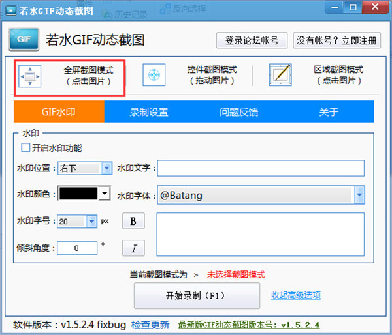Click the title bar app icon
Viewport: 392px width, 335px height.
pyautogui.click(x=10, y=10)
